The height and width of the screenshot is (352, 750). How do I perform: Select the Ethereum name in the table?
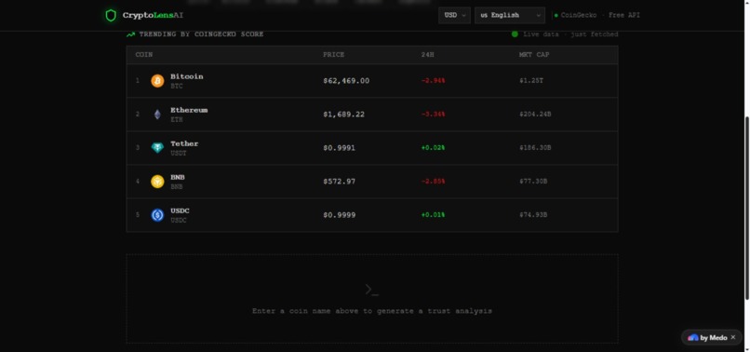(189, 110)
